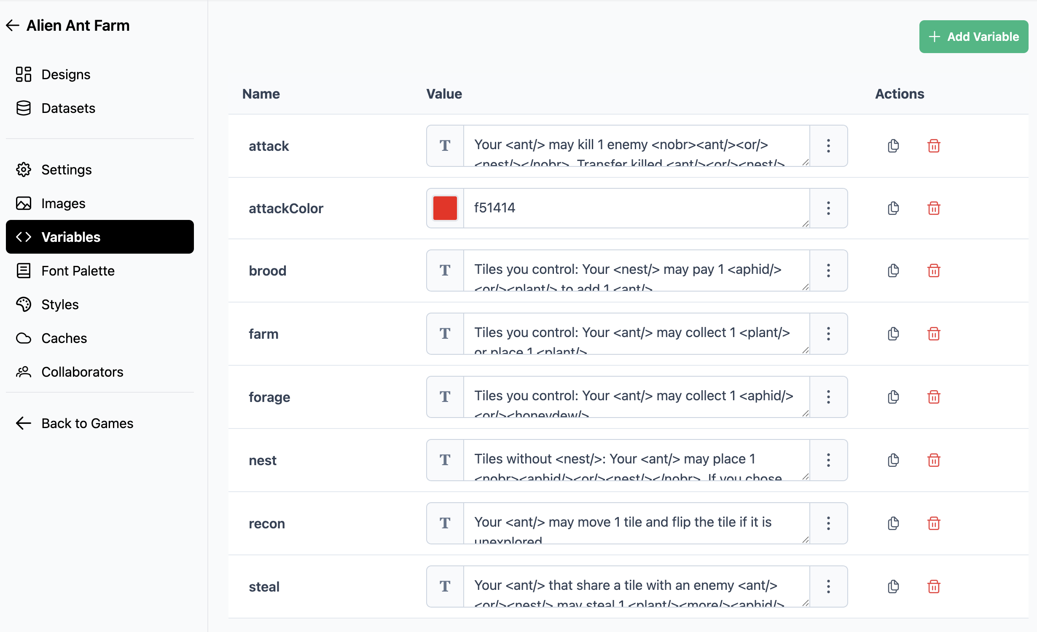Image resolution: width=1037 pixels, height=632 pixels.
Task: Copy the attackColor variable
Action: click(893, 208)
